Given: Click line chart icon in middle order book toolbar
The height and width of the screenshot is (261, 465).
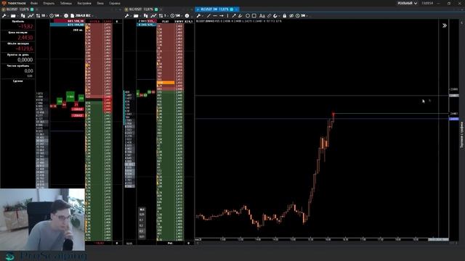Looking at the screenshot, I should pos(153,16).
